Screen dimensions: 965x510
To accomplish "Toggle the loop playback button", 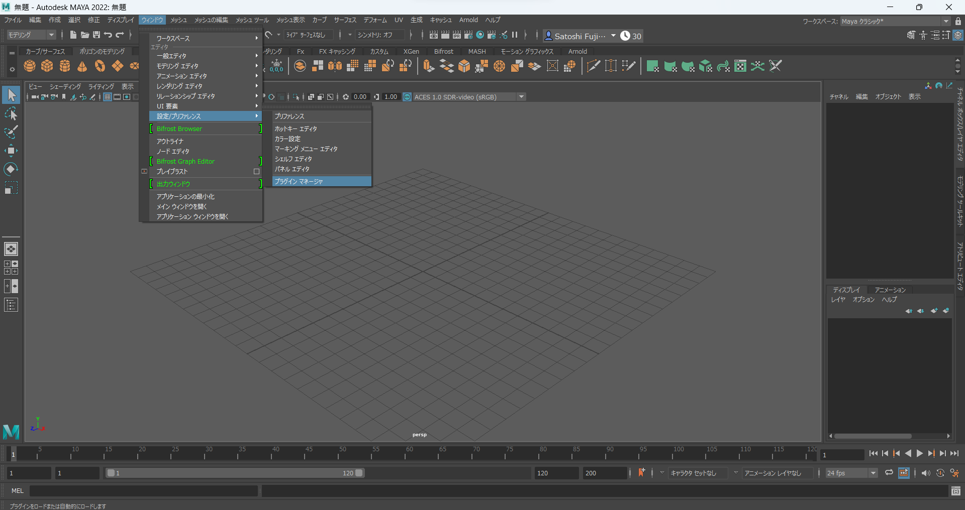I will coord(889,473).
